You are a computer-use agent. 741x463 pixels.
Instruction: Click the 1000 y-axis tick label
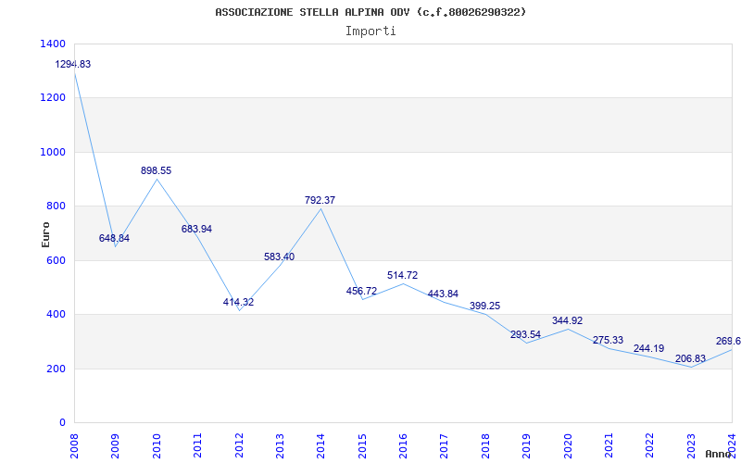[x=53, y=152]
